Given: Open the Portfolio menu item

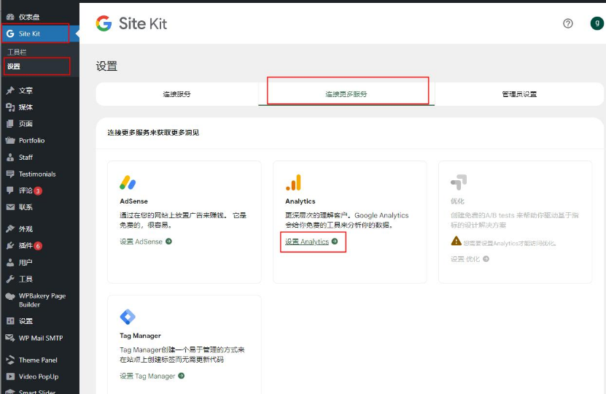Looking at the screenshot, I should [x=31, y=140].
